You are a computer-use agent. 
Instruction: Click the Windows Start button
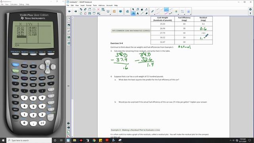coord(3,140)
